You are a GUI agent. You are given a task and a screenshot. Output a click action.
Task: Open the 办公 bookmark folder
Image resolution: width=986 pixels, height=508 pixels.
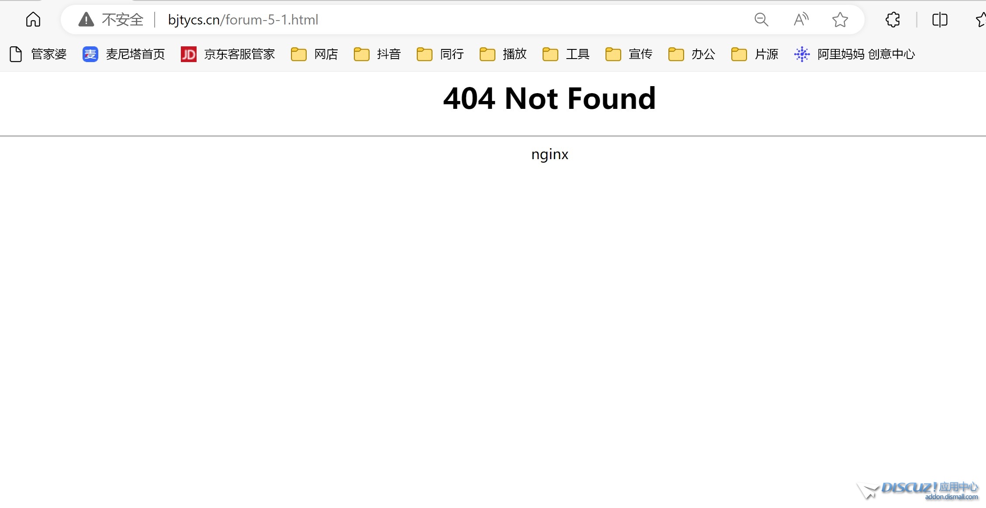click(x=692, y=54)
